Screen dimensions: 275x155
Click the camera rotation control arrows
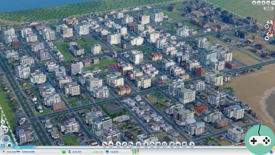point(269,8)
